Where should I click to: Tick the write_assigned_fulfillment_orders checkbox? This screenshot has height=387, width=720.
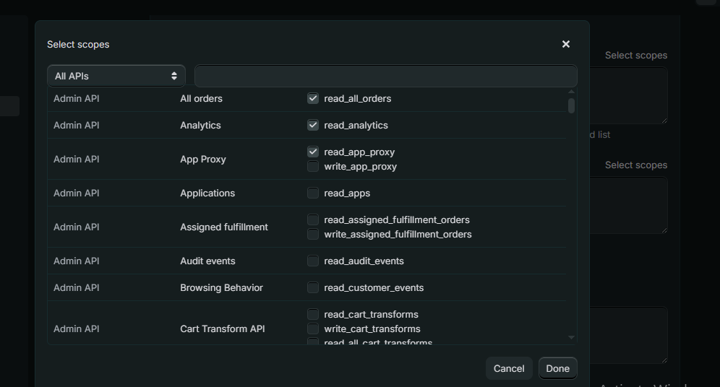point(313,234)
